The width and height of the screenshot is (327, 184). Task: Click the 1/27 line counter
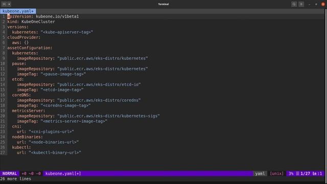[306, 174]
